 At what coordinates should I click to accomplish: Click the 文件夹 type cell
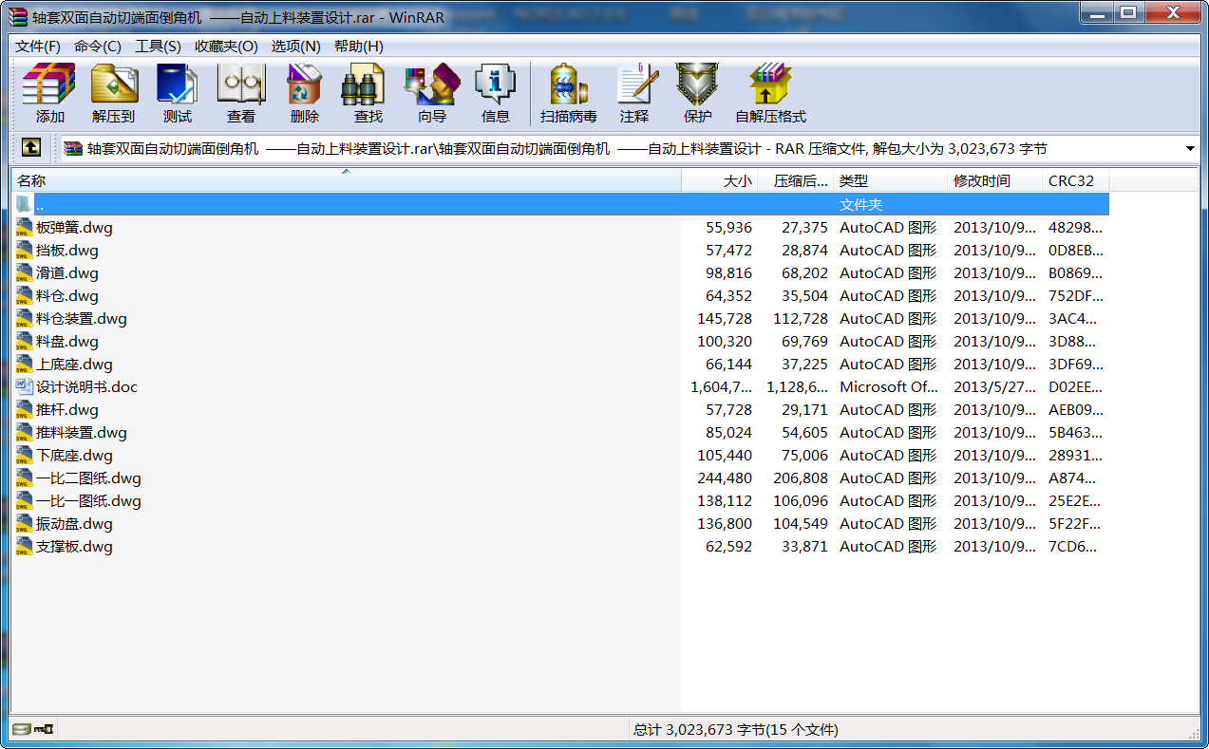point(860,204)
